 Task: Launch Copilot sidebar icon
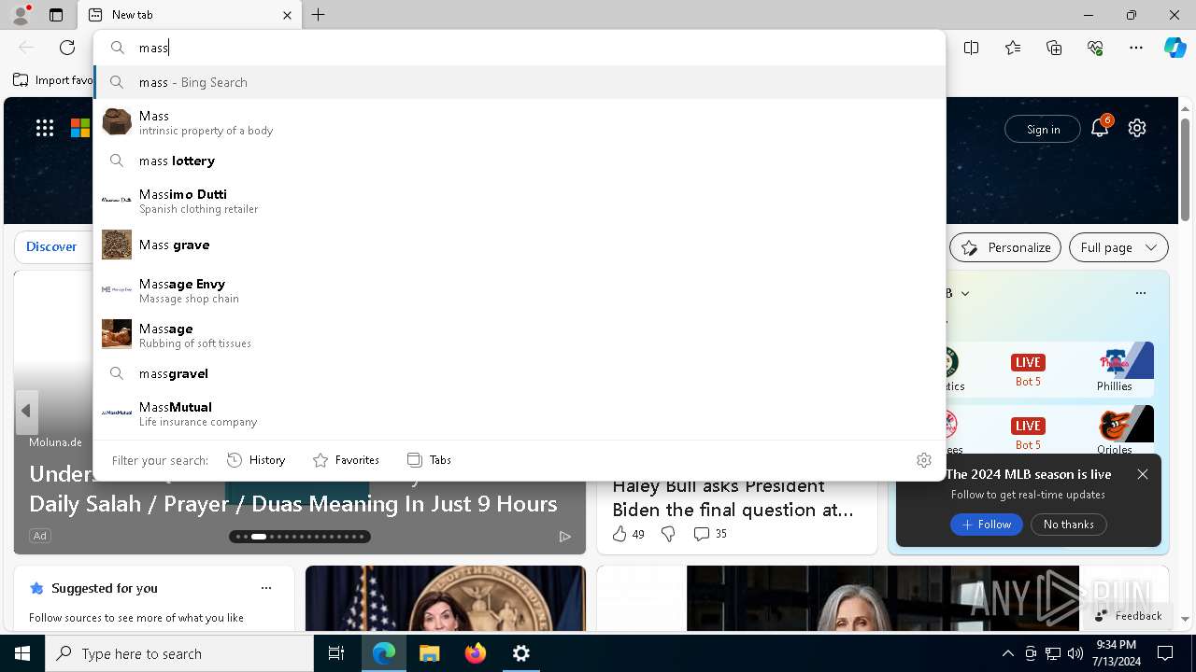click(x=1175, y=48)
